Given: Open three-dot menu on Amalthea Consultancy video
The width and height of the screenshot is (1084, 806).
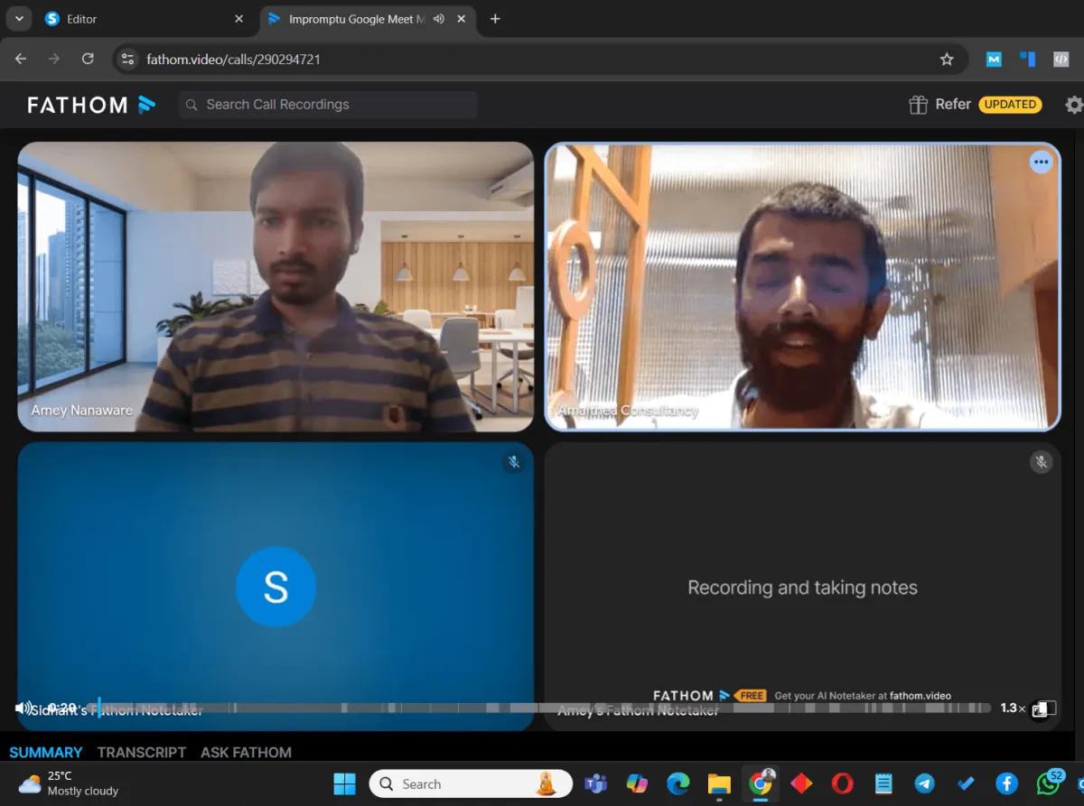Looking at the screenshot, I should point(1042,162).
